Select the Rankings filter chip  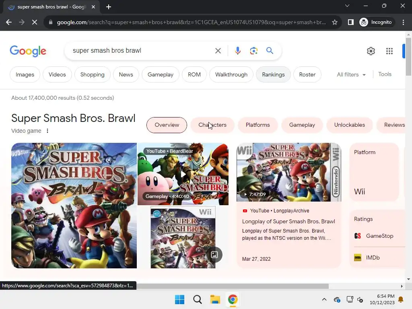click(x=273, y=74)
